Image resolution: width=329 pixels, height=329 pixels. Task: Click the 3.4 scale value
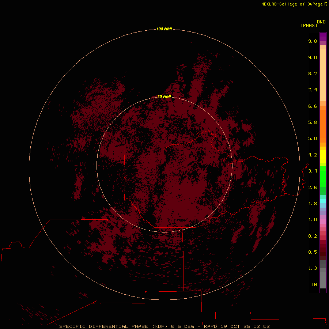[x=313, y=171]
